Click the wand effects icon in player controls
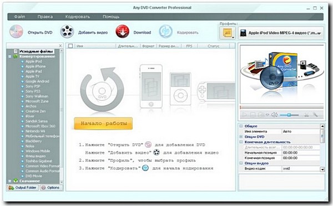The image size is (333, 206). [316, 115]
